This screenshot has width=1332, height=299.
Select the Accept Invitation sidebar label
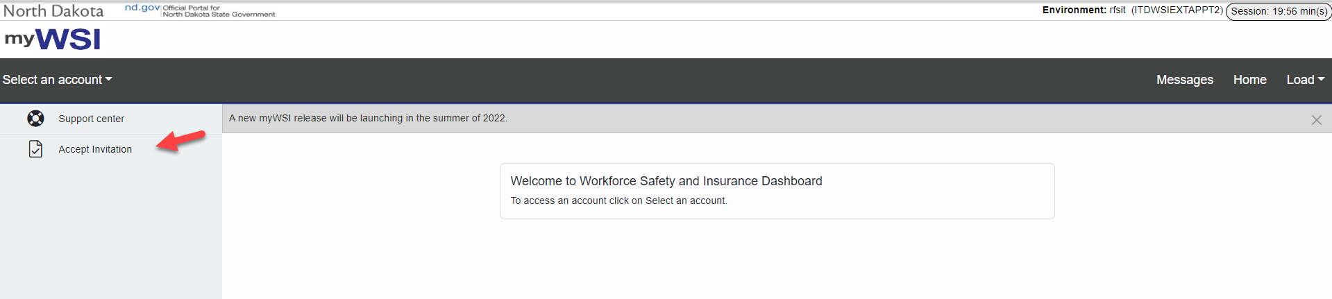tap(95, 149)
